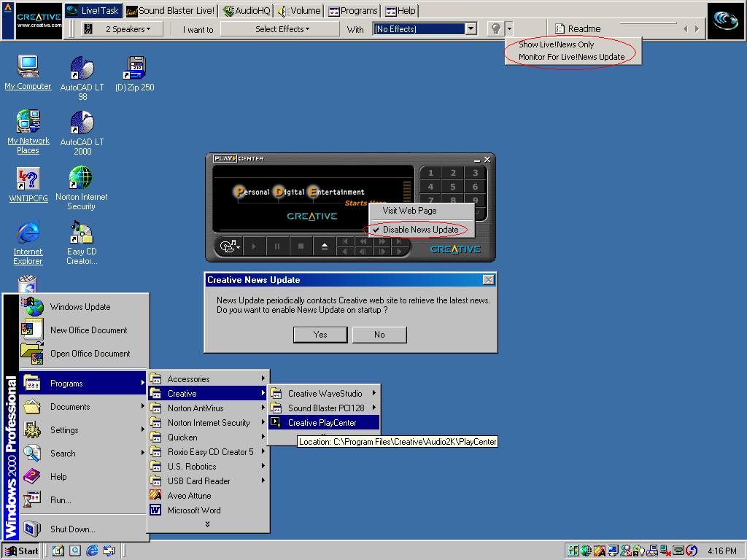Viewport: 747px width, 560px height.
Task: Click keypad number 5 in PlayCenter
Action: click(x=452, y=187)
